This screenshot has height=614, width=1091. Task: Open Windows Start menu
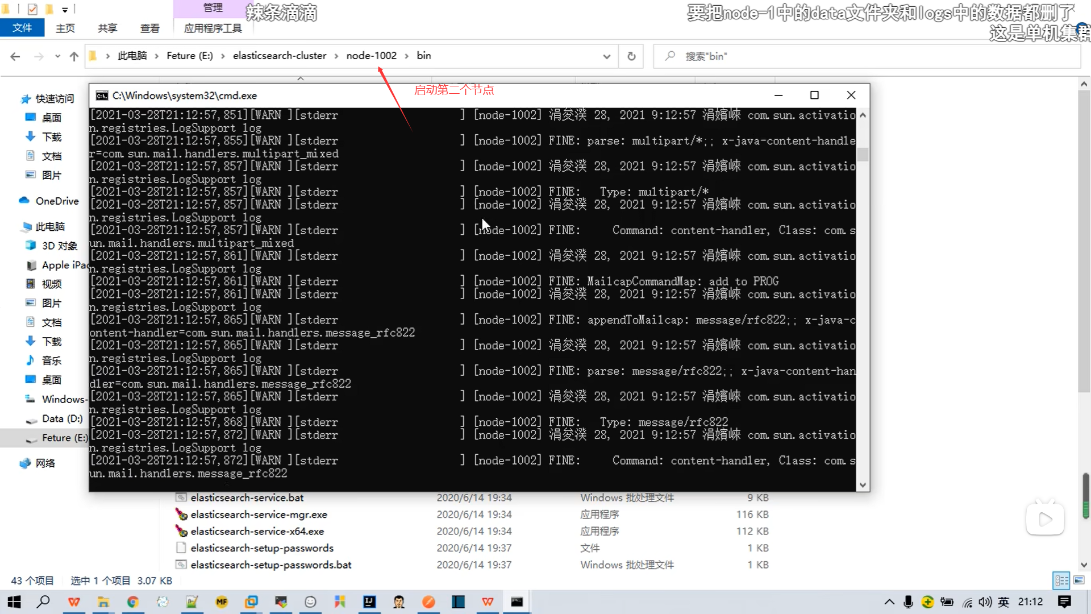pos(14,601)
